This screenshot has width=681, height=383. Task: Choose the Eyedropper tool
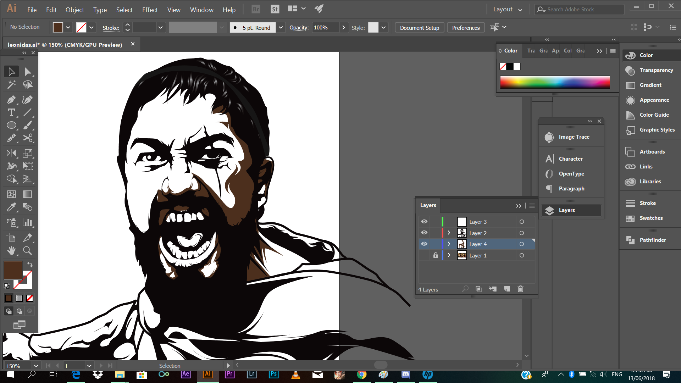coord(11,207)
